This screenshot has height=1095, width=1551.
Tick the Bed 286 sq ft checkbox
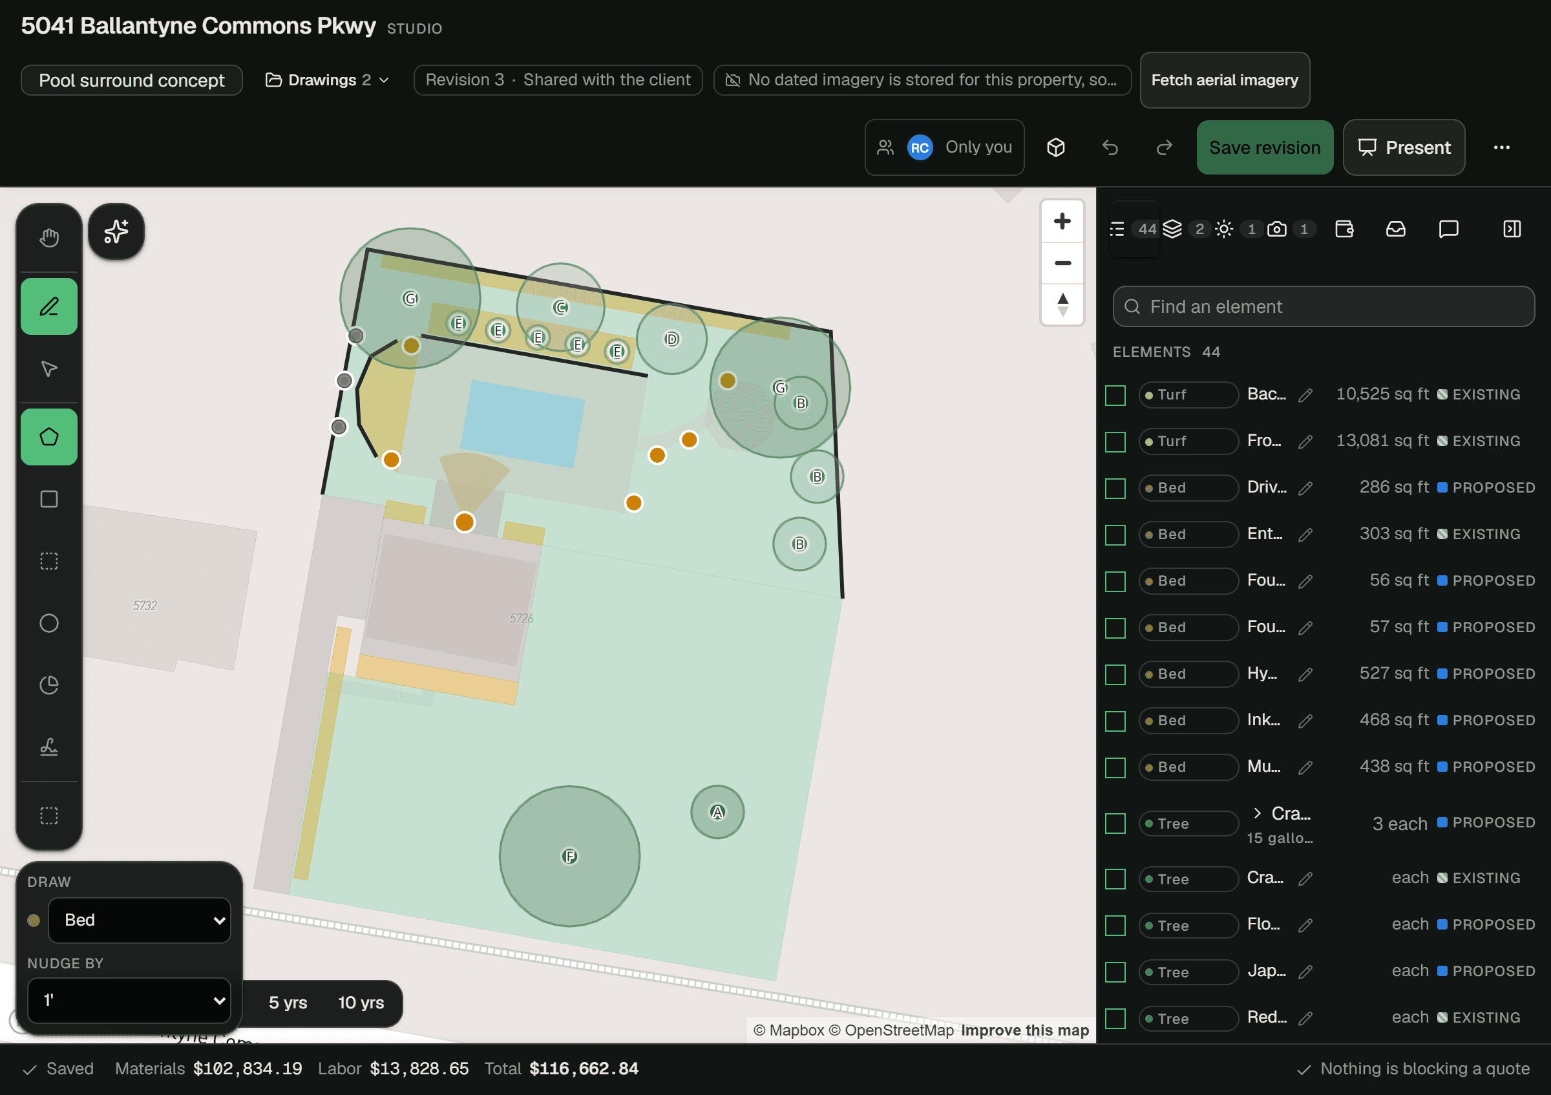(x=1115, y=489)
